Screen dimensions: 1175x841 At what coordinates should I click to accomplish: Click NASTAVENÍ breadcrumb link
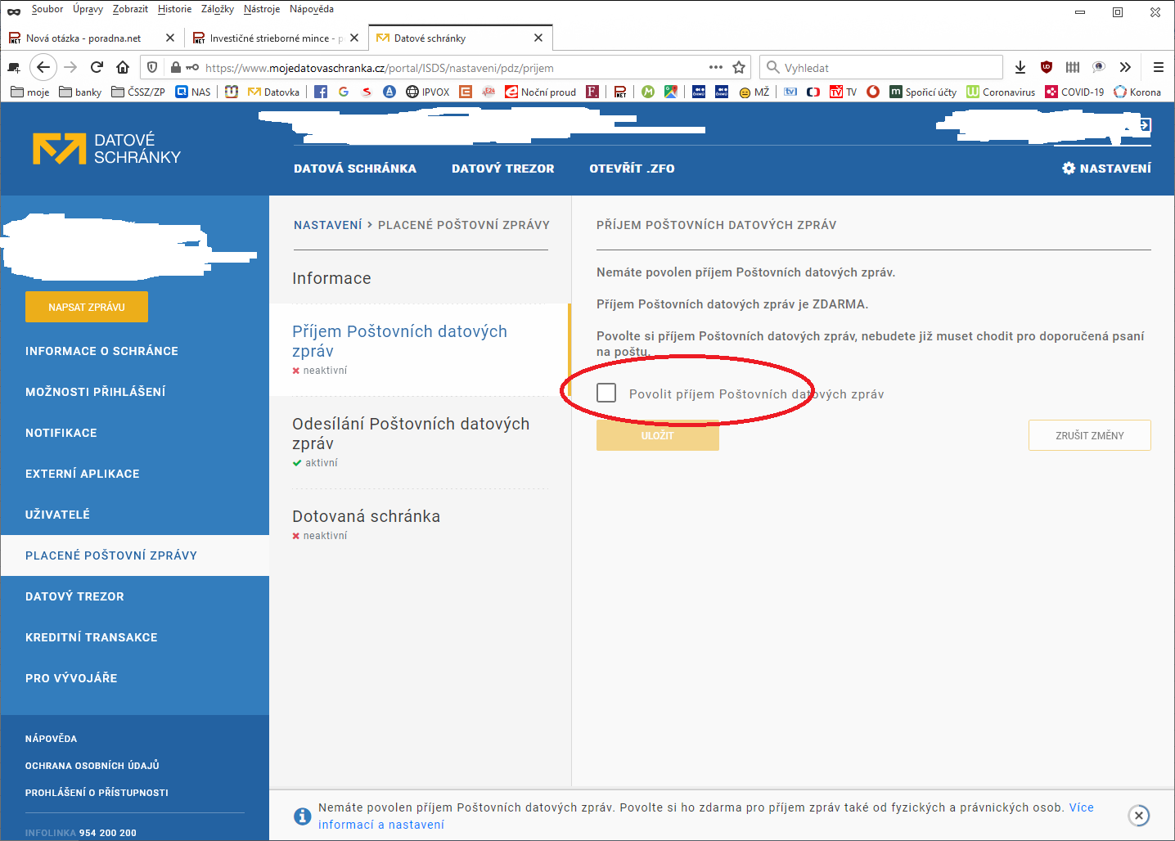tap(327, 225)
